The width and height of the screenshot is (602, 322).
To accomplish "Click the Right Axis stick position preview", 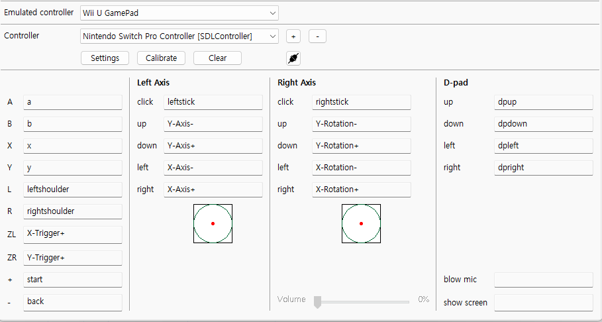I will pyautogui.click(x=361, y=224).
